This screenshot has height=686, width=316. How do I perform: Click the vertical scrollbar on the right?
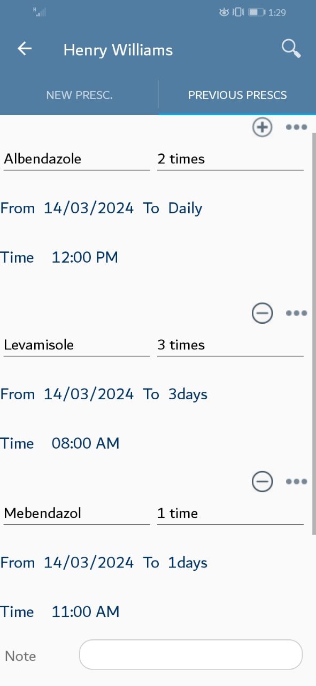[x=313, y=333]
